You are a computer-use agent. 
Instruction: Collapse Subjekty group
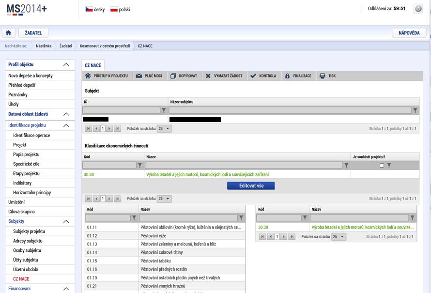click(66, 221)
